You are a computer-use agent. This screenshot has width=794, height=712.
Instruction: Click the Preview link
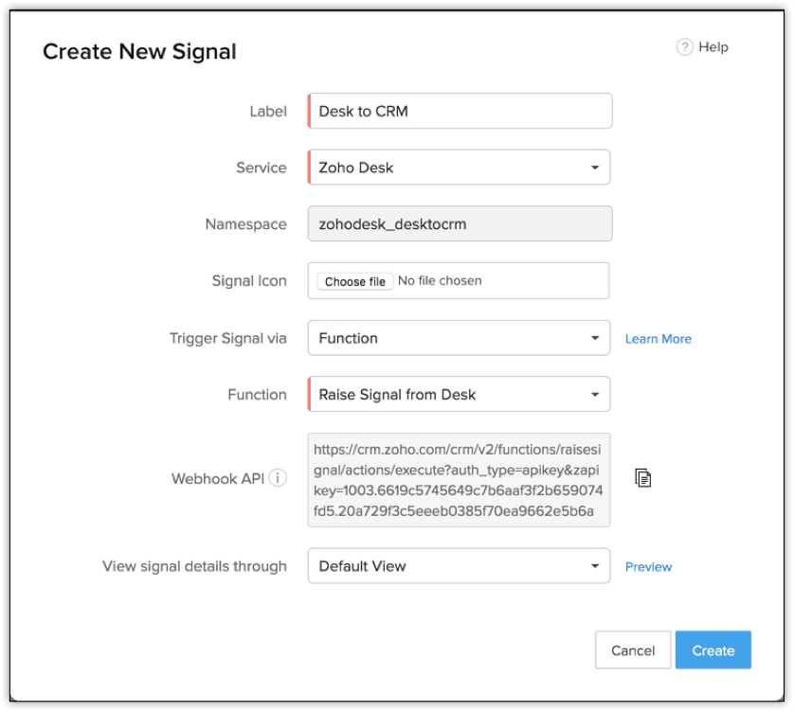648,566
